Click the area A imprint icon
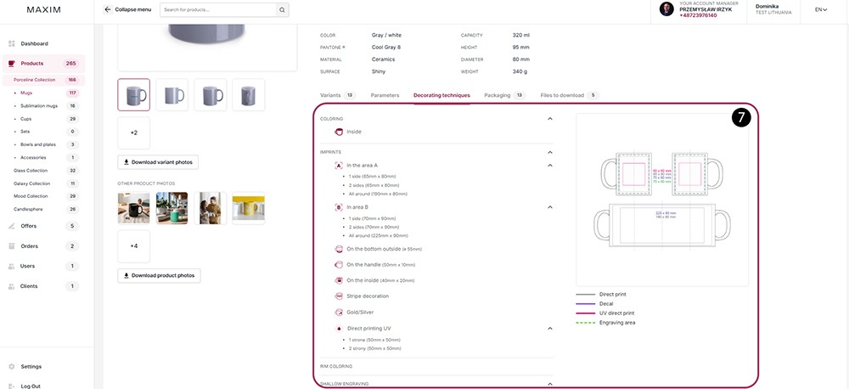This screenshot has width=849, height=389. 339,166
